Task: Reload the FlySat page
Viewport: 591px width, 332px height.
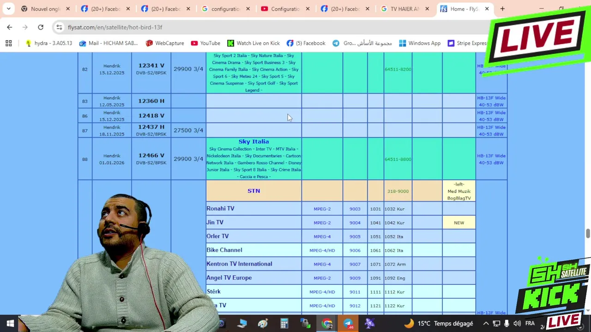Action: pyautogui.click(x=41, y=27)
